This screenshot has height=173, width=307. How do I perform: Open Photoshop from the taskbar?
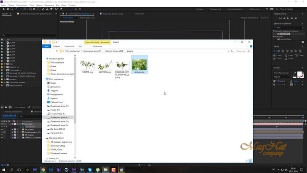tap(51, 170)
